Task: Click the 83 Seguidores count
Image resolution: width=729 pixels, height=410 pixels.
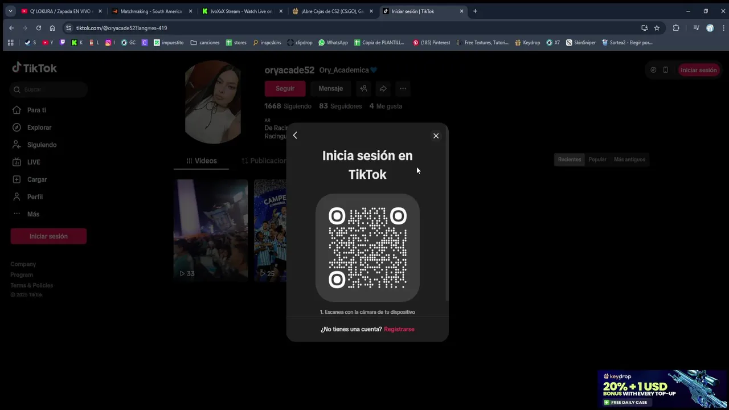Action: click(340, 106)
